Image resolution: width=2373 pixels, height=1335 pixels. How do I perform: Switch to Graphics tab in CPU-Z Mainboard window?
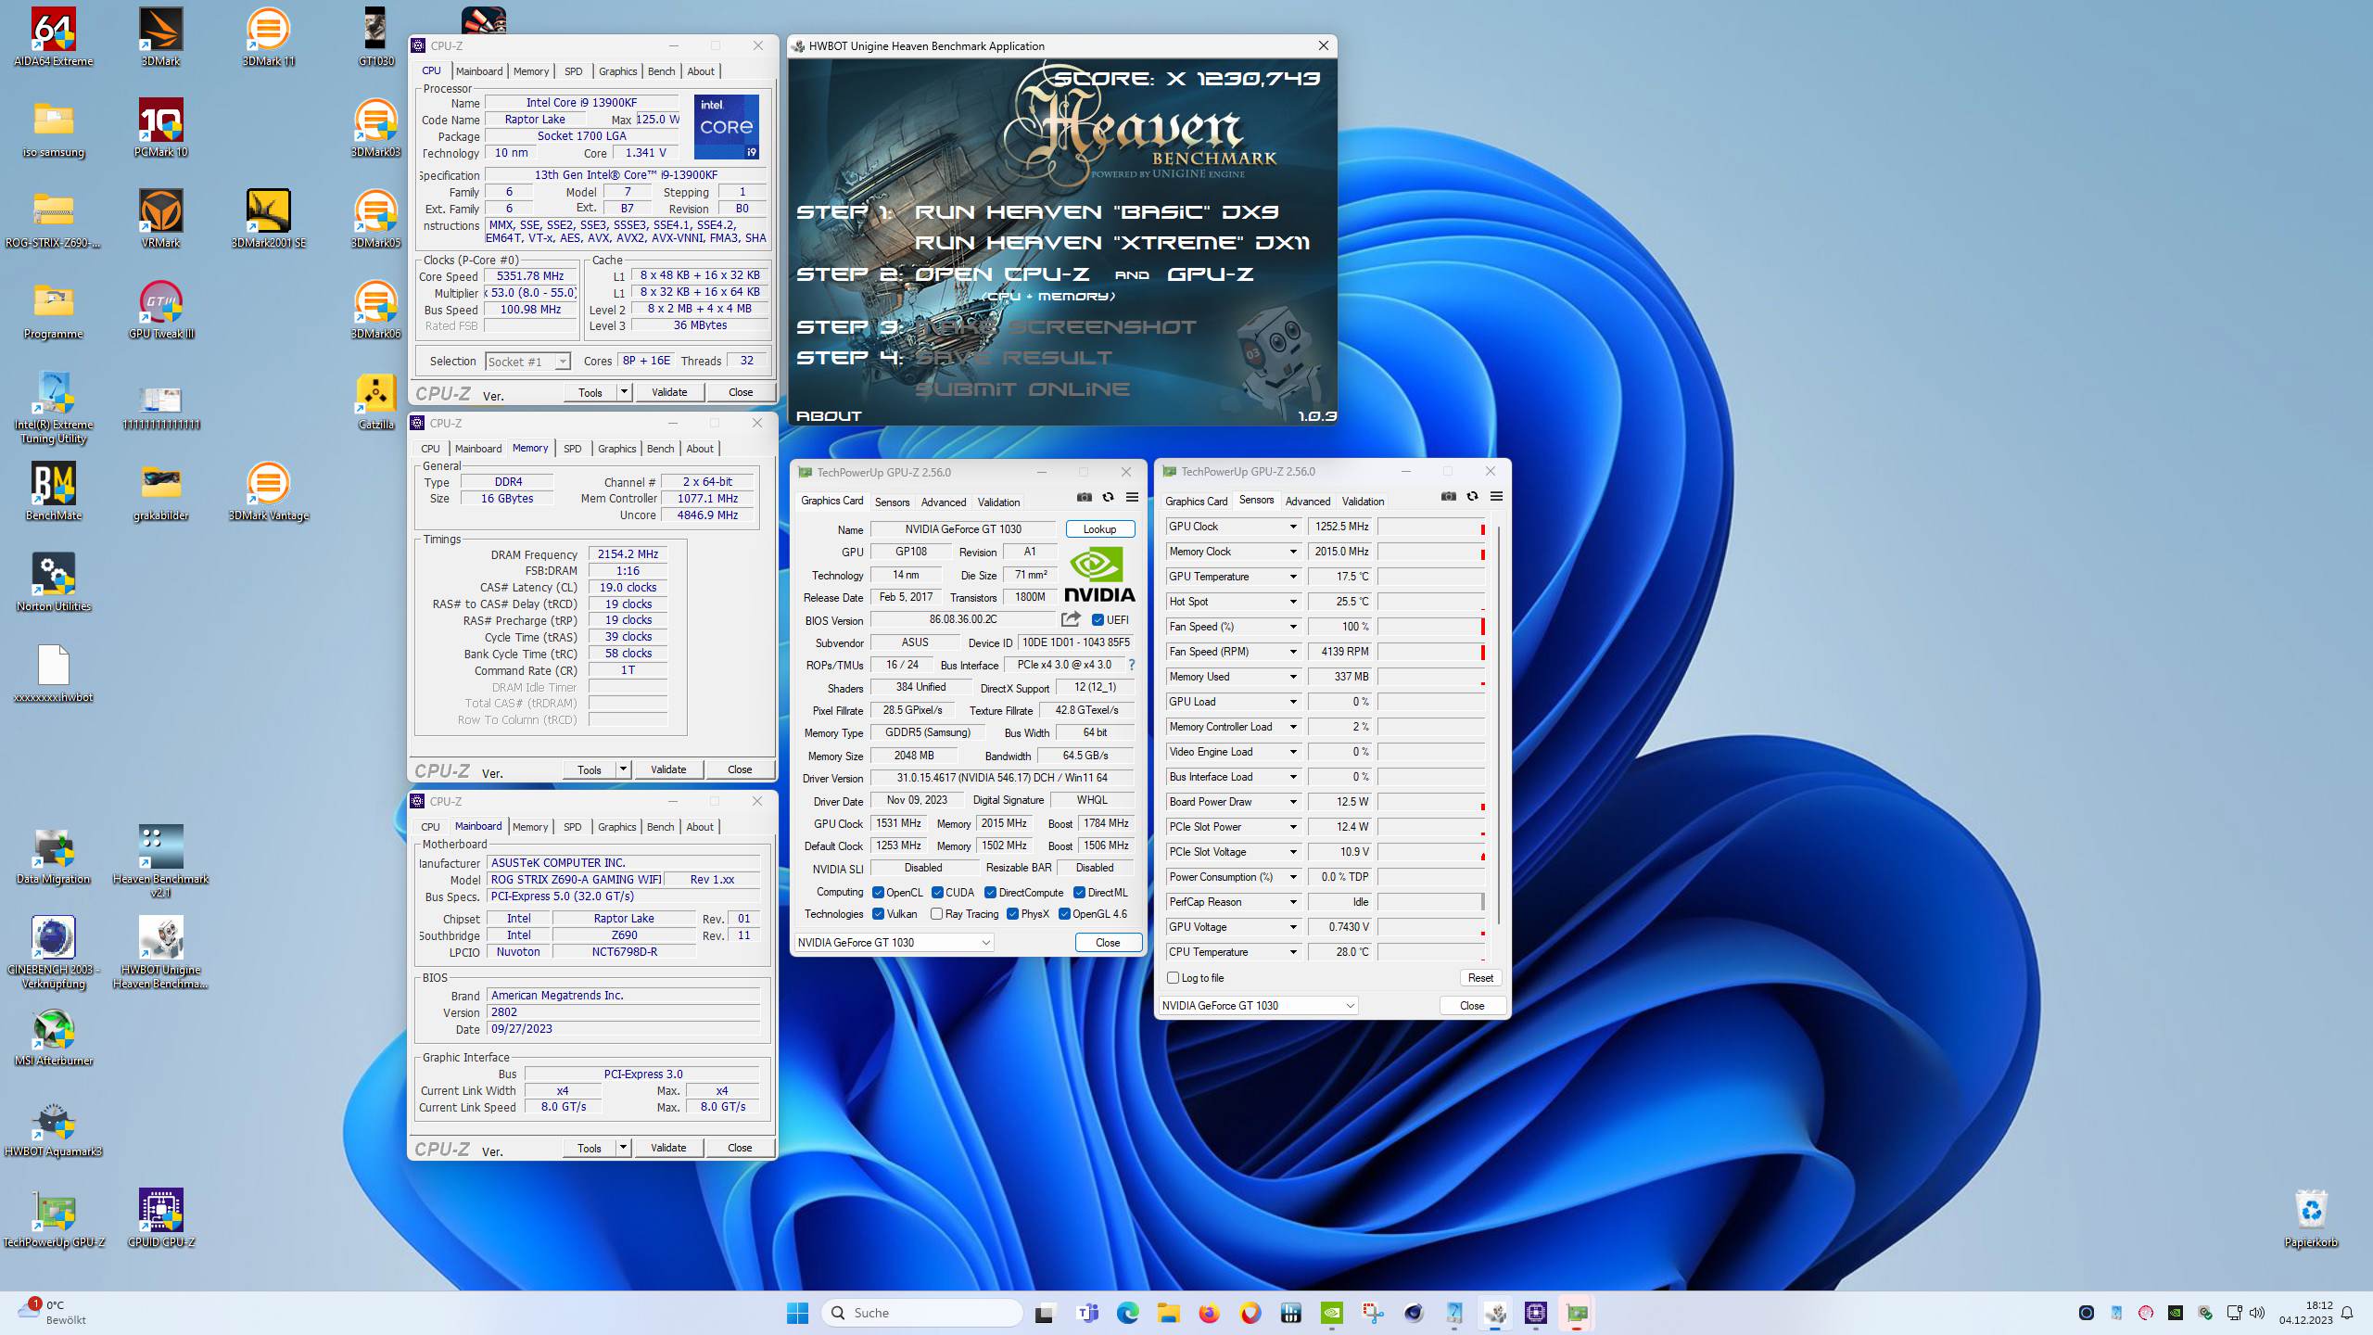click(616, 827)
